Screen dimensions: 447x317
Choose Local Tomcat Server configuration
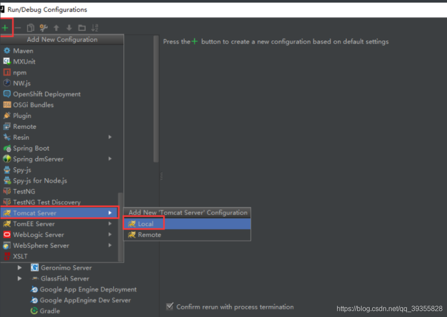tap(187, 224)
